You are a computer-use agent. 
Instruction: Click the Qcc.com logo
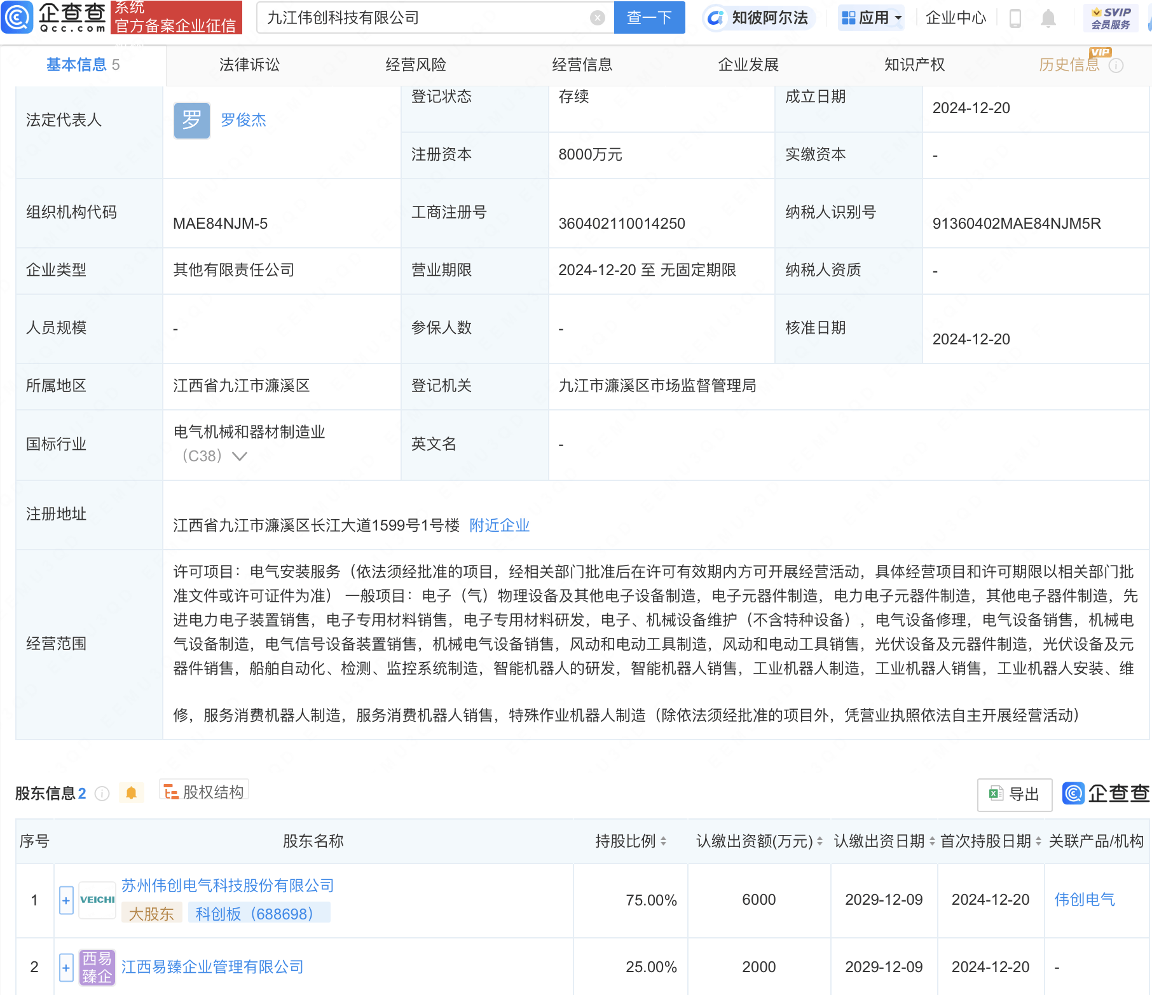pyautogui.click(x=53, y=17)
